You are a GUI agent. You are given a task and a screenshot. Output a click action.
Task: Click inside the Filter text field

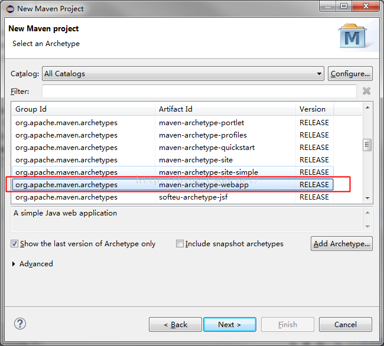point(199,91)
